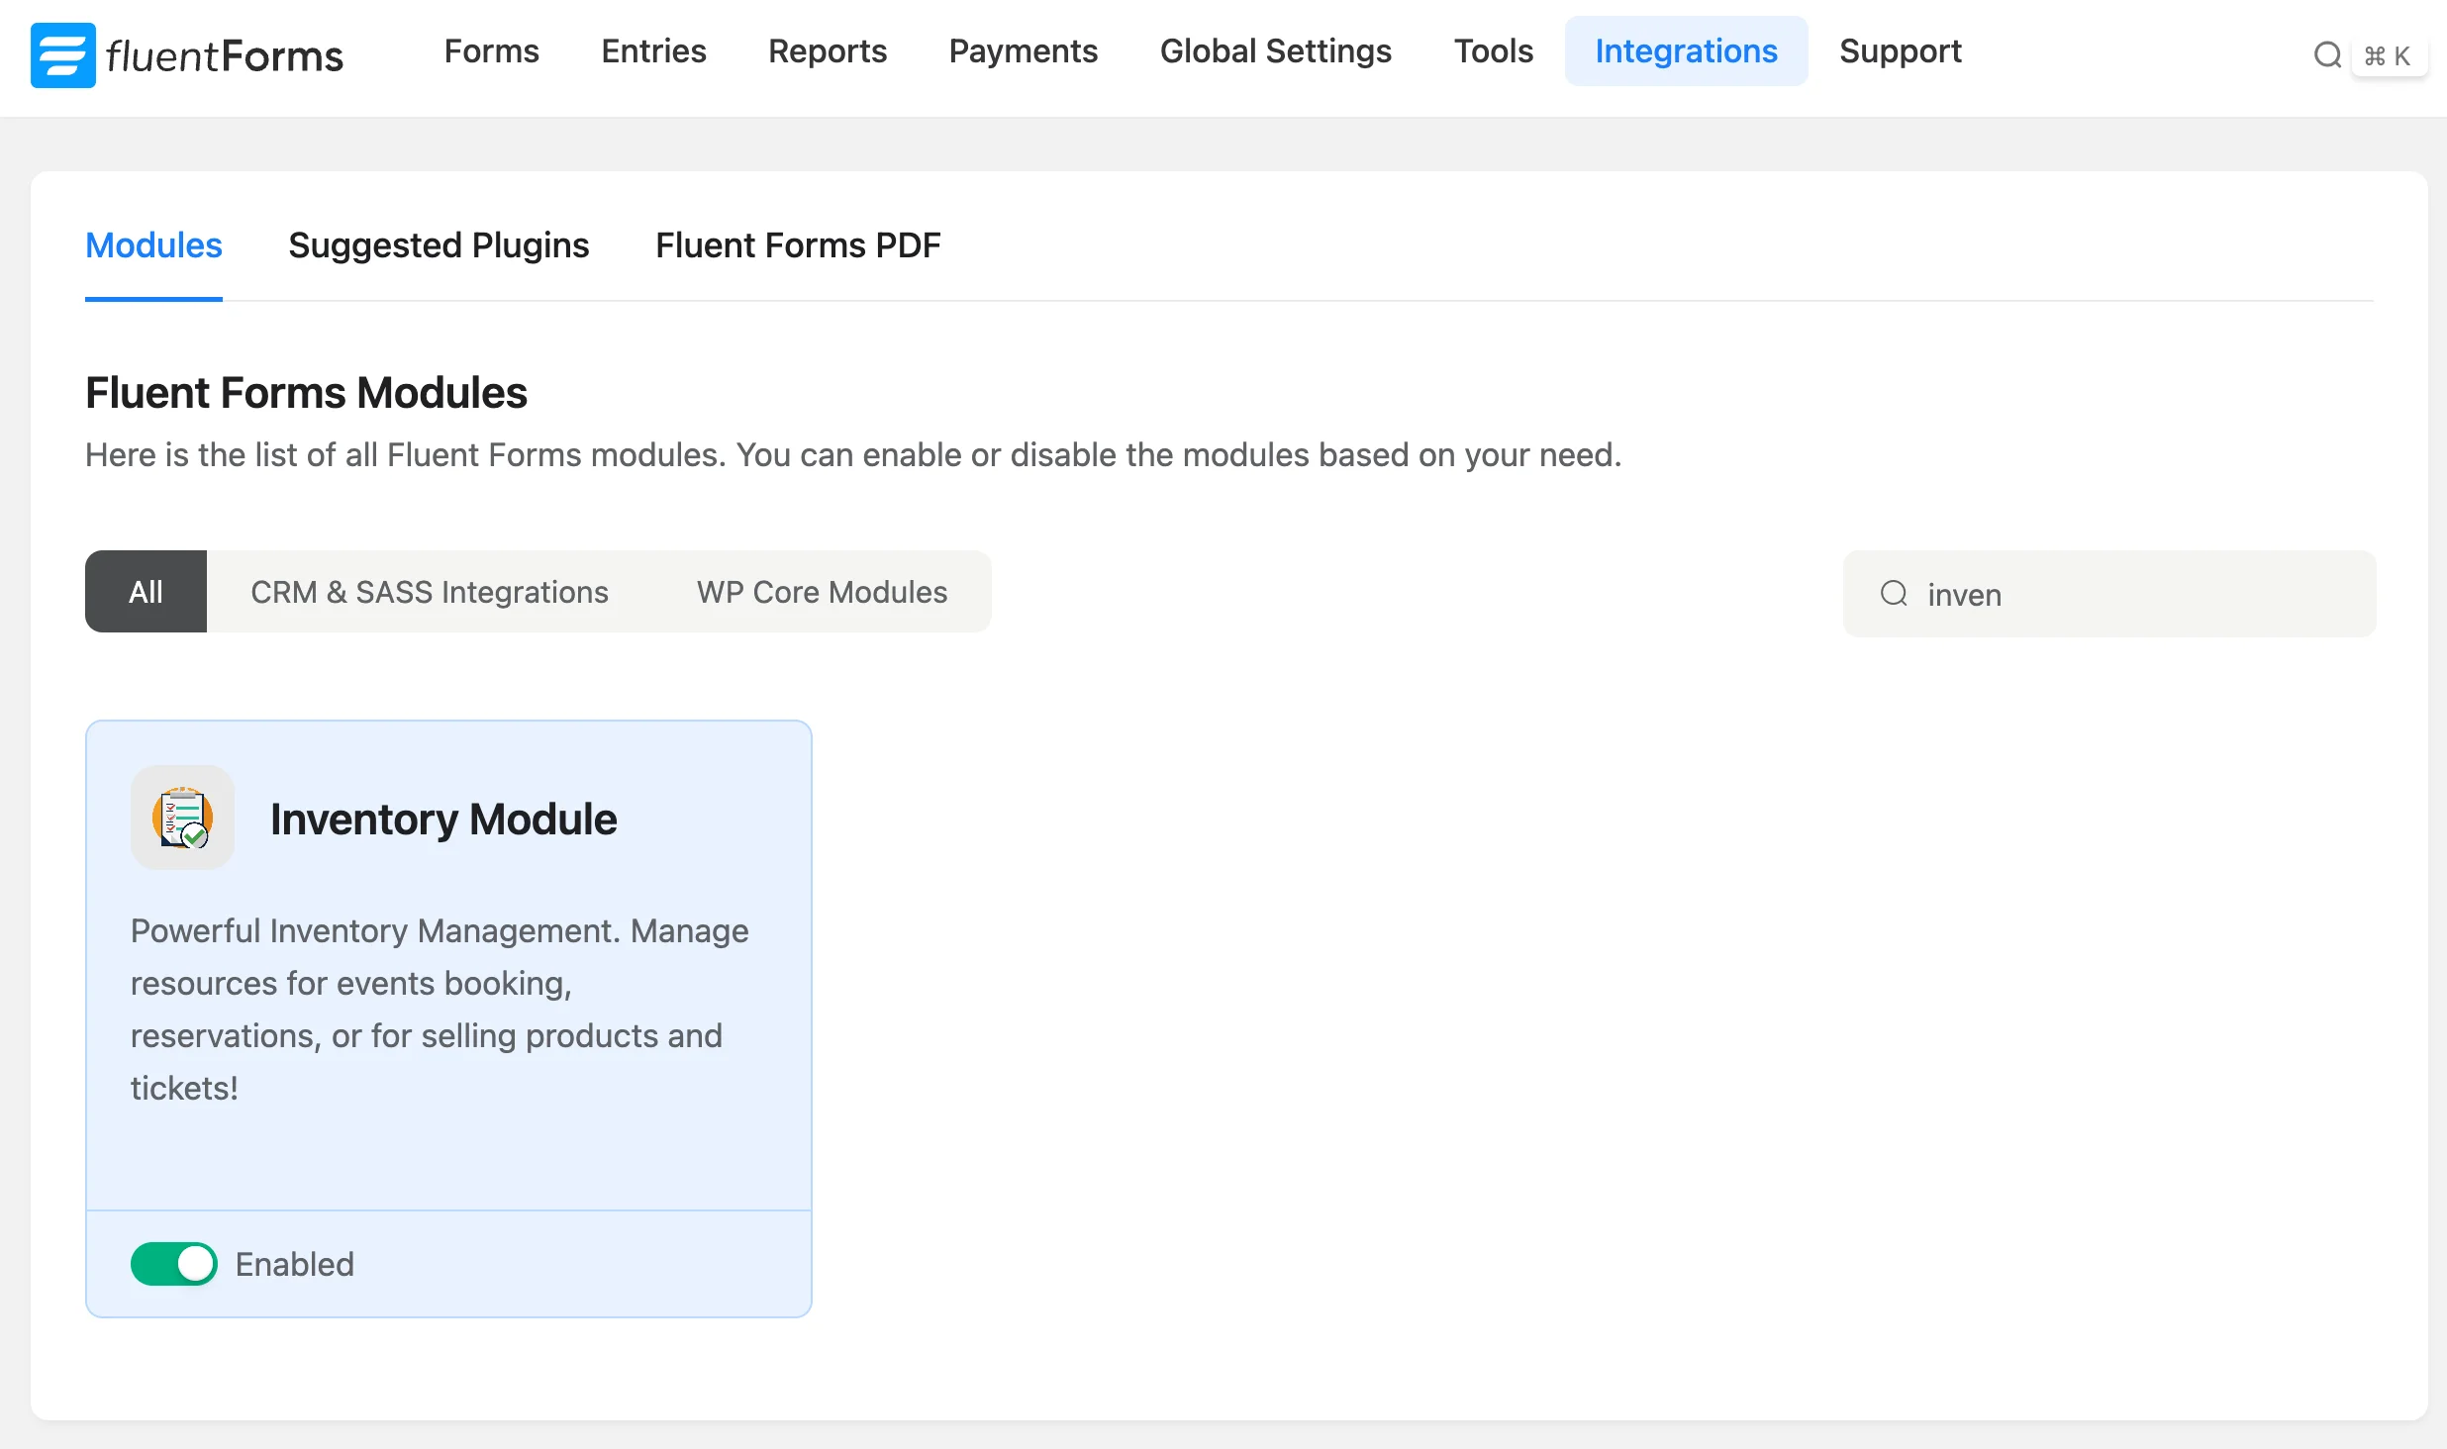Focus the module search field with 'inven'
Image resolution: width=2447 pixels, height=1449 pixels.
pos(2109,594)
